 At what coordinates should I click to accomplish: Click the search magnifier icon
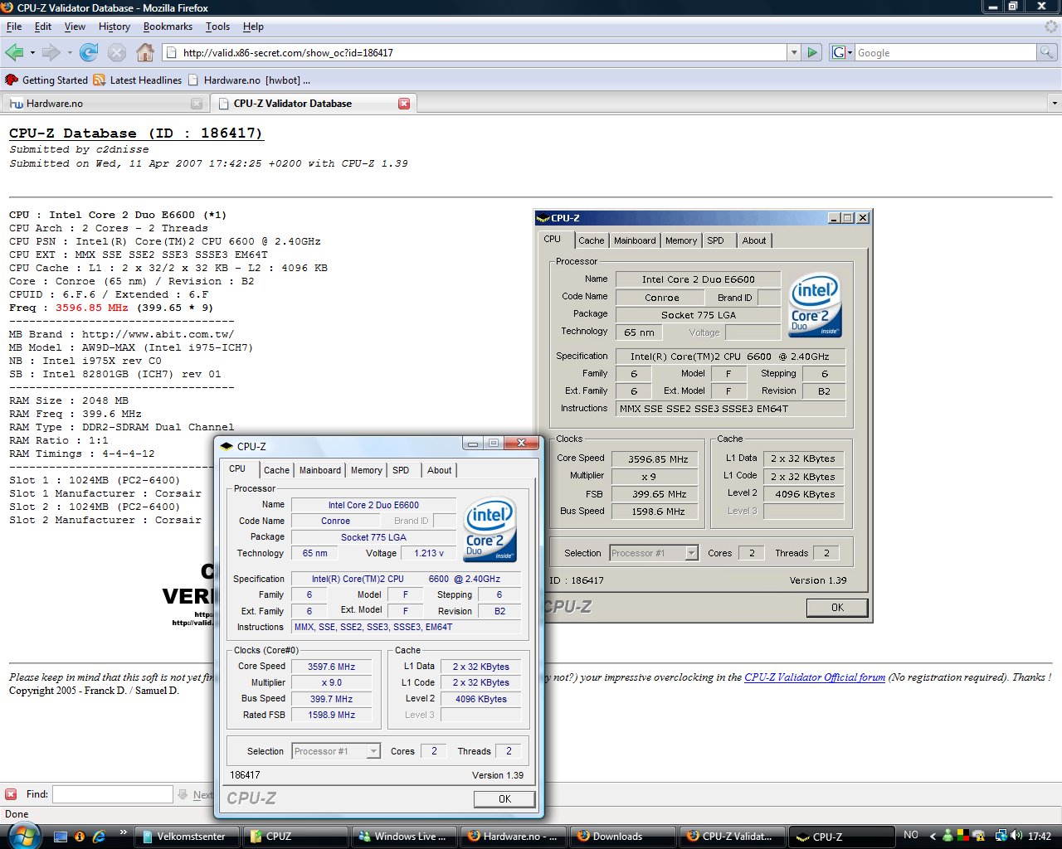click(1048, 53)
